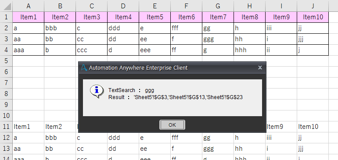Click Item1 cell in row 11

(x=28, y=127)
